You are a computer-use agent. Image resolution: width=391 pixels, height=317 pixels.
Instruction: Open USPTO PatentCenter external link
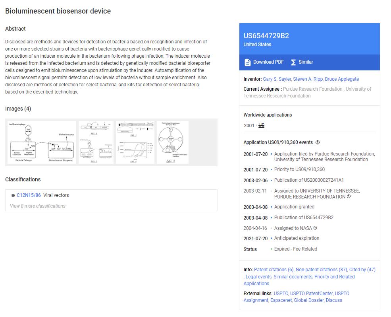312,294
